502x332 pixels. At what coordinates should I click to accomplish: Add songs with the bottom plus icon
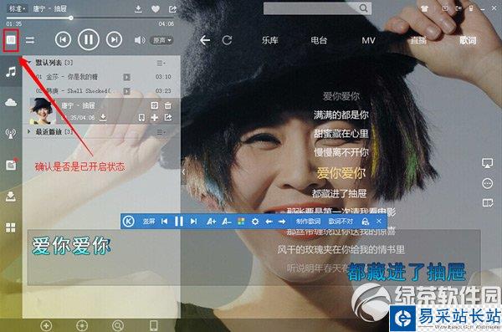(46, 325)
